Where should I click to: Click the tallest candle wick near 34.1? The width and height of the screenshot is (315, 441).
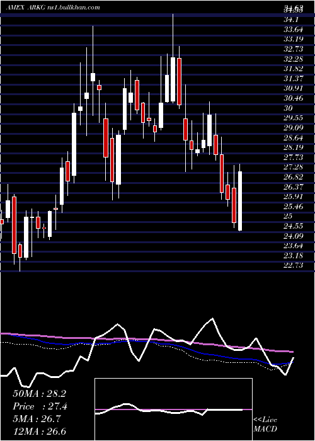pyautogui.click(x=173, y=35)
